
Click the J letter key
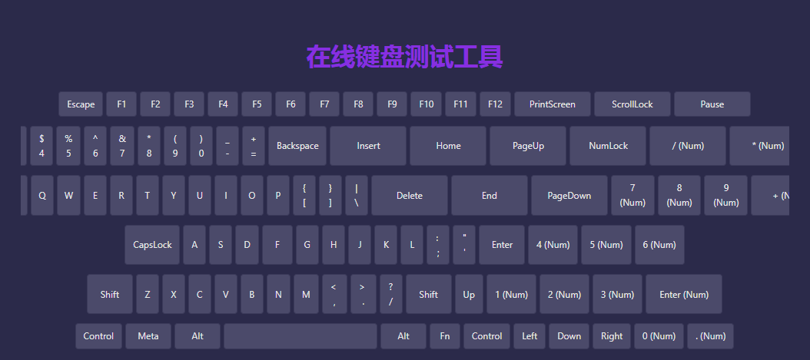coord(360,245)
